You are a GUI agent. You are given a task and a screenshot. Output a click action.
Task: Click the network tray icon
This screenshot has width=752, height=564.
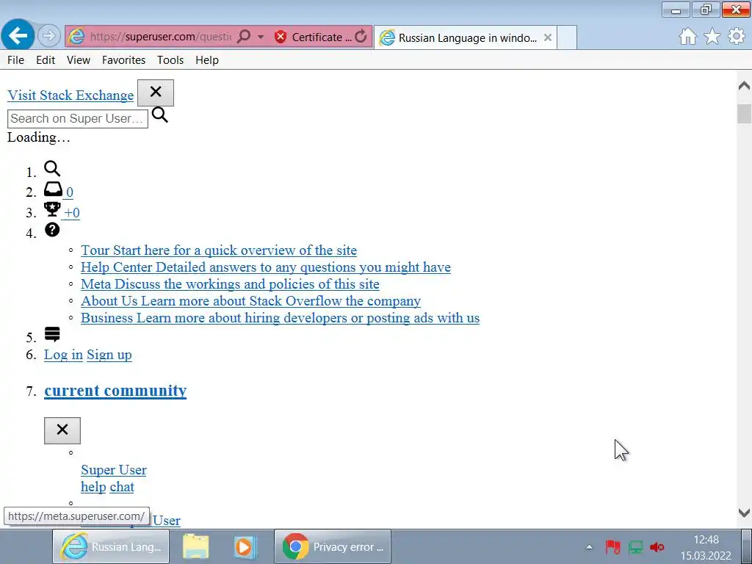635,546
